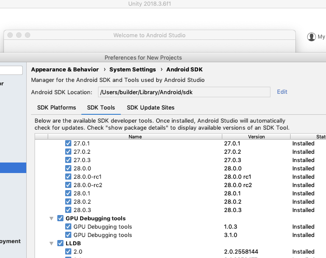Uncheck the 28.0.1 checkbox
This screenshot has height=258, width=326.
click(68, 193)
